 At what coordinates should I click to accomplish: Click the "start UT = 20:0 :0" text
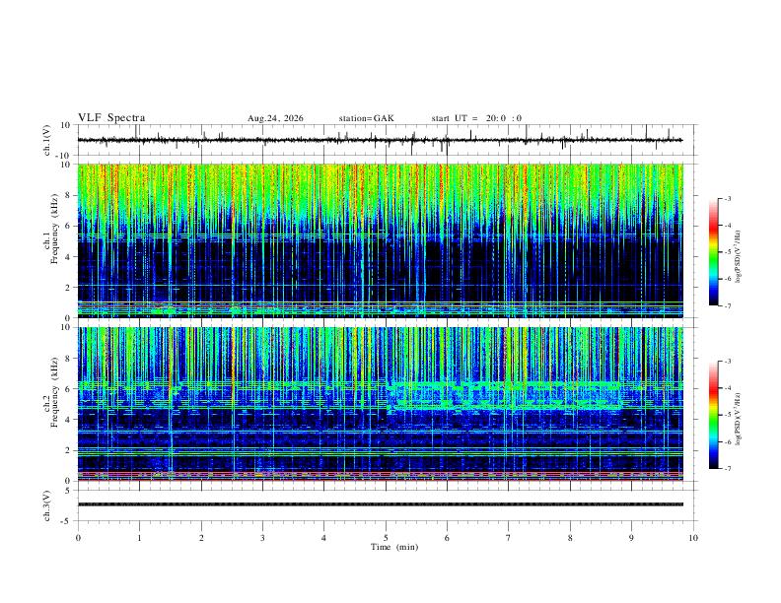coord(476,118)
